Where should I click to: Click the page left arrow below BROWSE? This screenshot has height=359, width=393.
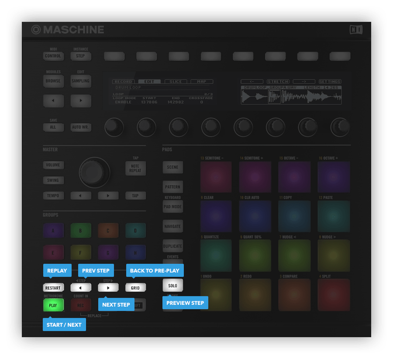pos(53,100)
